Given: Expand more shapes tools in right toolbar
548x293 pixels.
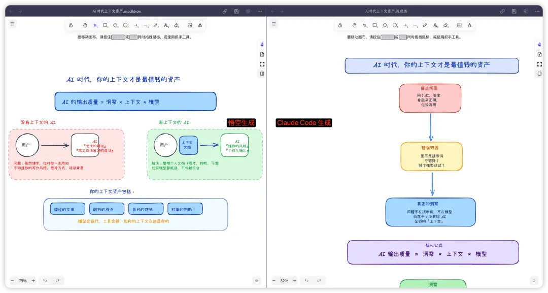Looking at the screenshot, I should [x=469, y=25].
